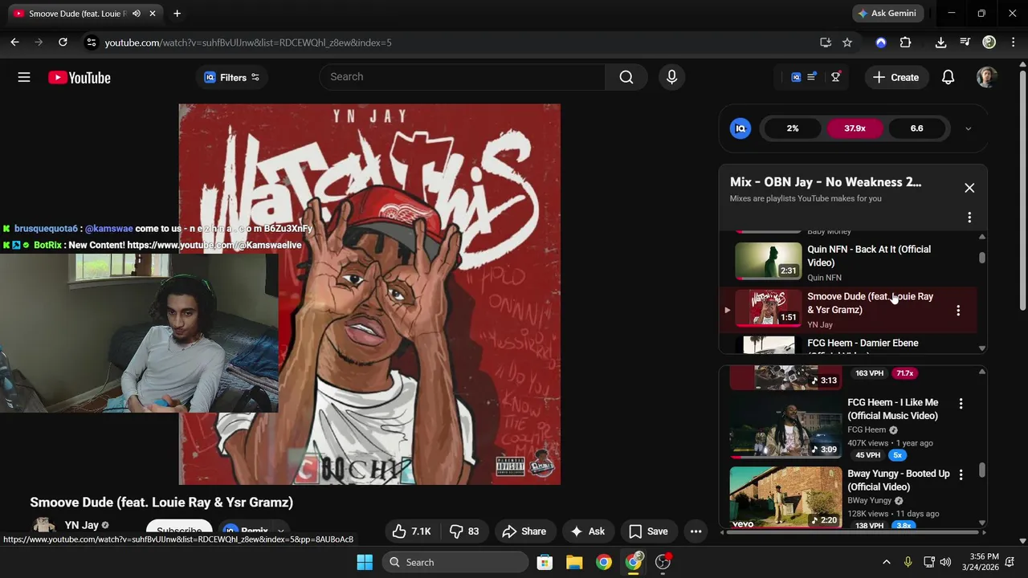The height and width of the screenshot is (578, 1028).
Task: Open the Ask AI button
Action: pyautogui.click(x=588, y=531)
